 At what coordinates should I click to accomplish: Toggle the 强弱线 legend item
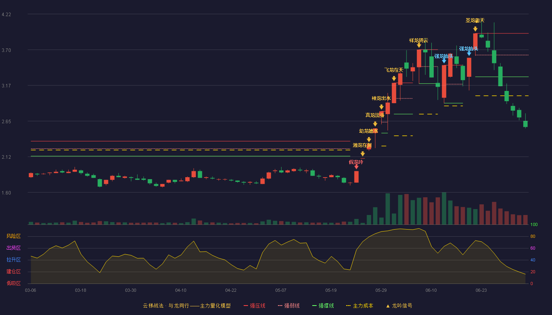click(289, 306)
